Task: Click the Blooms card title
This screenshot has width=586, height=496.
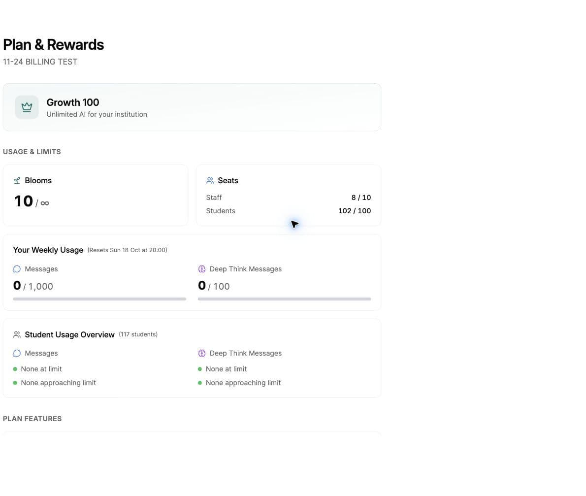Action: tap(38, 181)
